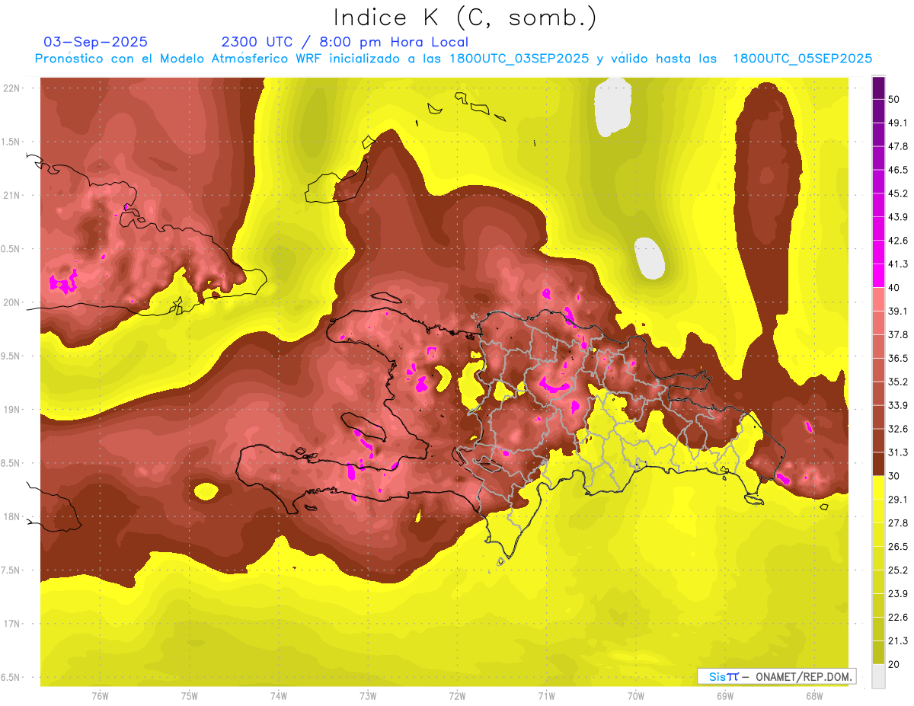Click the gray blob at map top edge
Screen dimensions: 914x706
click(612, 106)
